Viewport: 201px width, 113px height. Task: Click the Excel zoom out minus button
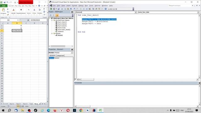click(x=30, y=106)
